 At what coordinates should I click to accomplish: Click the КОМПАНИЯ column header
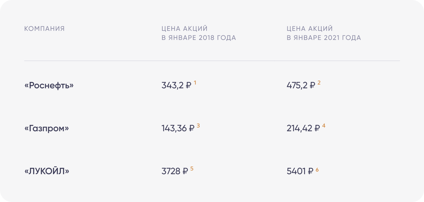click(x=45, y=29)
